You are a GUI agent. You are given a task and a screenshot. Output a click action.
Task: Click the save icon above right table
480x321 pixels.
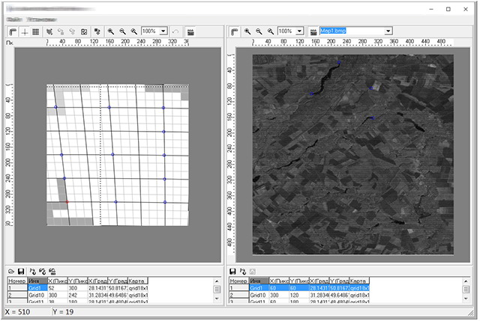(x=232, y=271)
